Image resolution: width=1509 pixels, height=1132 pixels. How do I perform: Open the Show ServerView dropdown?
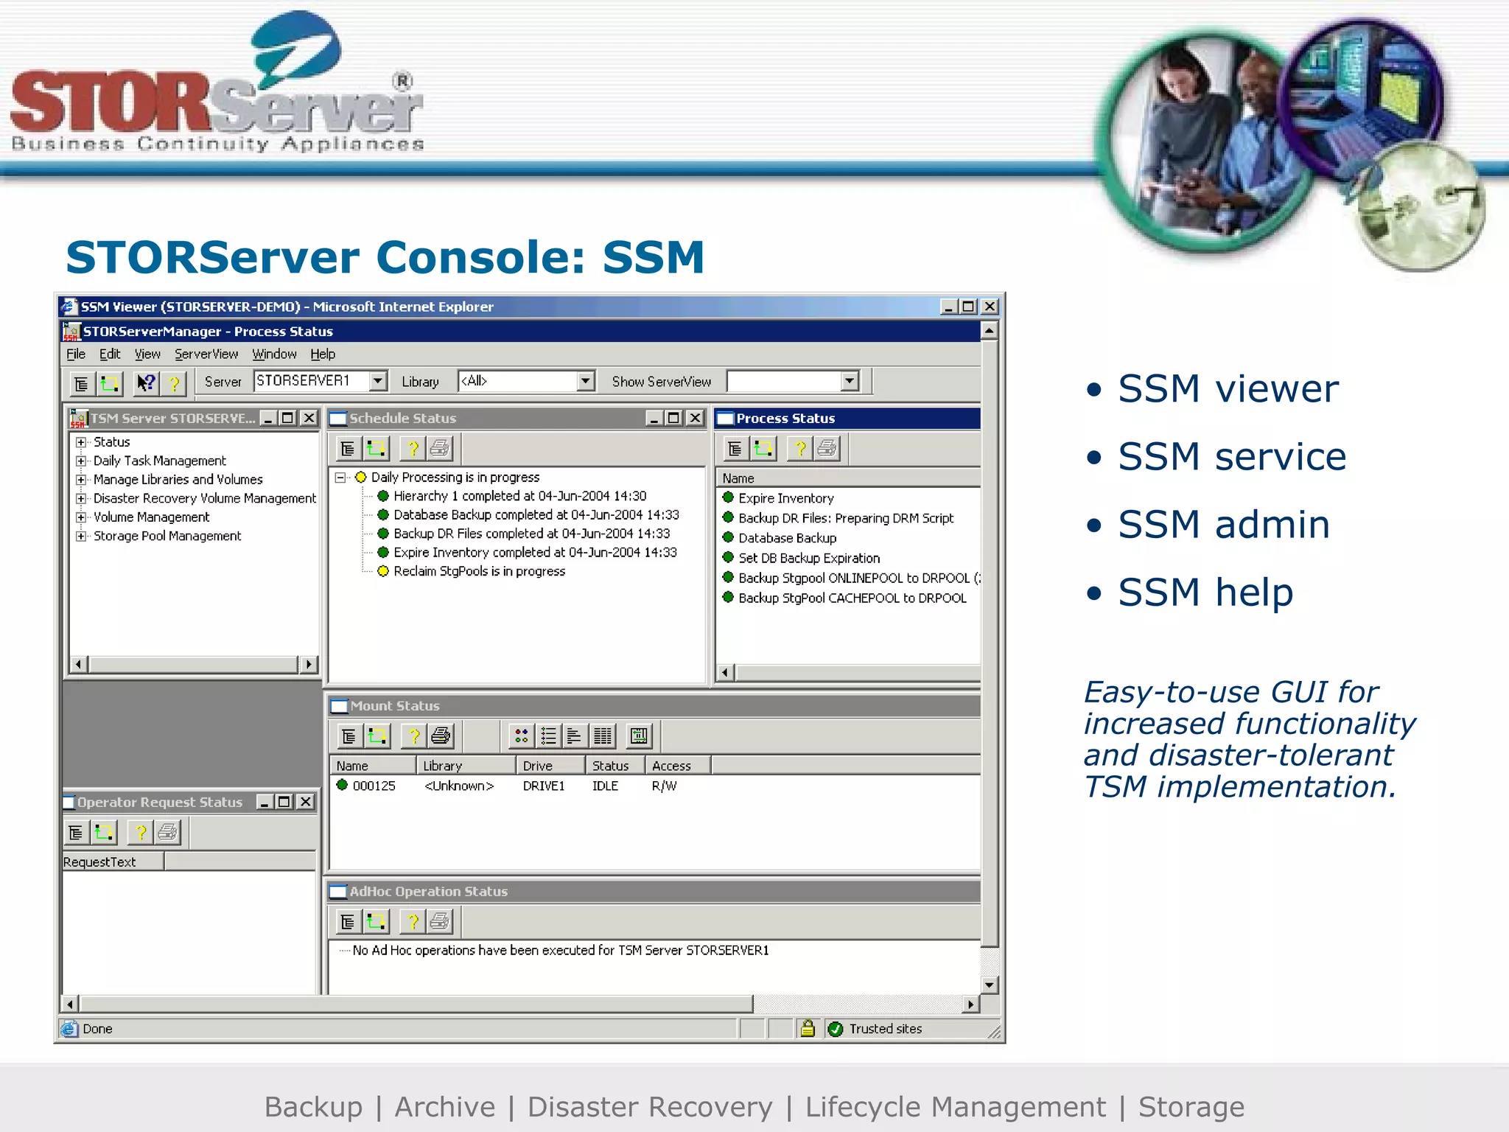[x=850, y=381]
